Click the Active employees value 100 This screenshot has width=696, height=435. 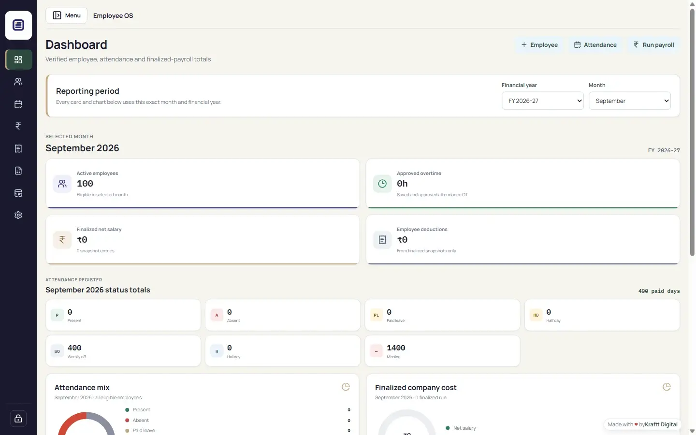85,184
